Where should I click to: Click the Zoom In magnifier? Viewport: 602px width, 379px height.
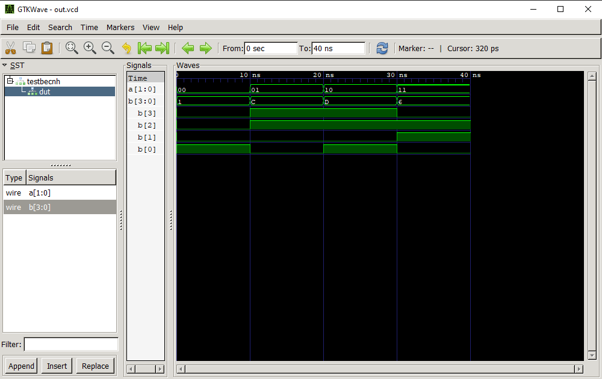click(90, 48)
